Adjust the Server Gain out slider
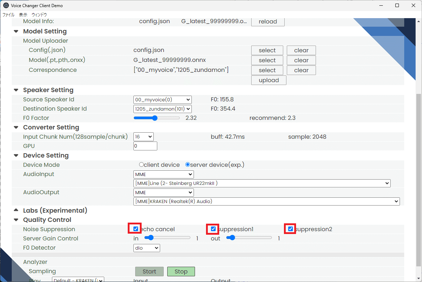Viewport: 422px width, 282px height. point(249,238)
